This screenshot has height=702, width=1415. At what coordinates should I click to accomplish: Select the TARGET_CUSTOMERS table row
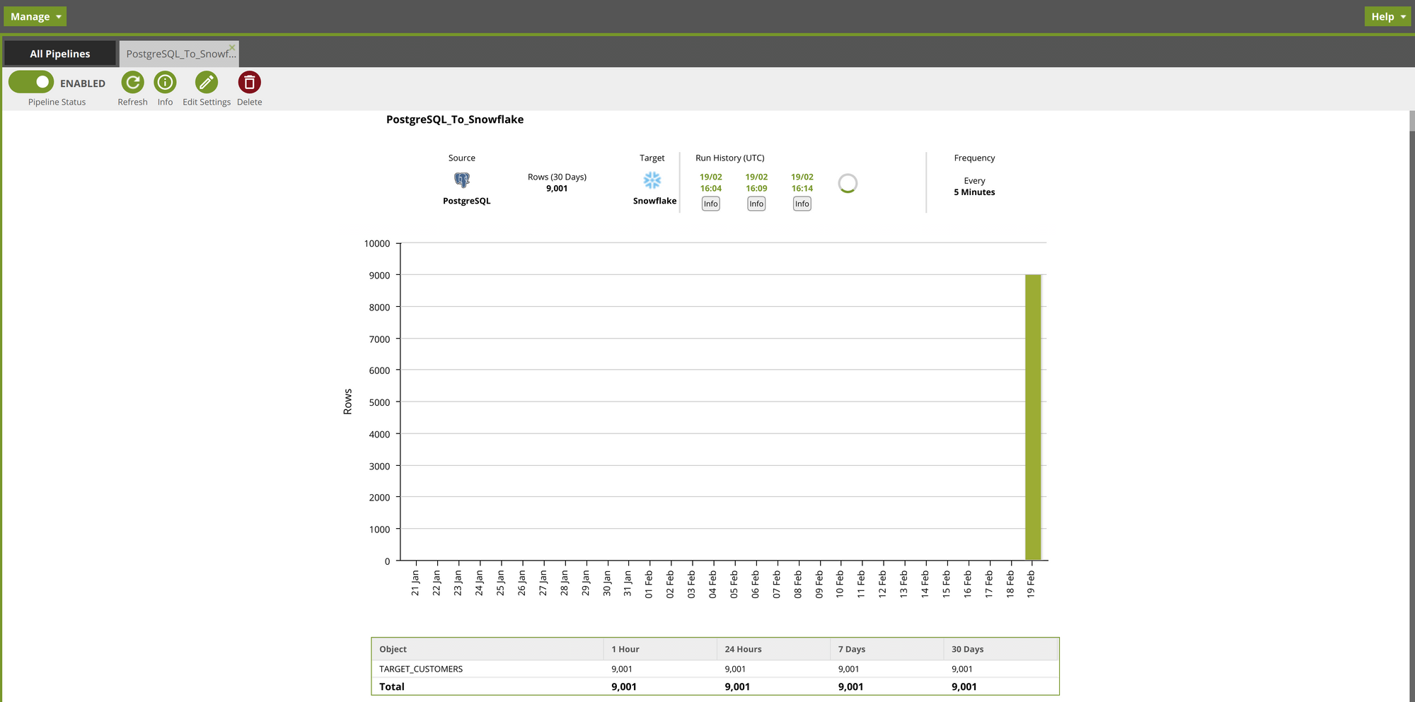[421, 669]
